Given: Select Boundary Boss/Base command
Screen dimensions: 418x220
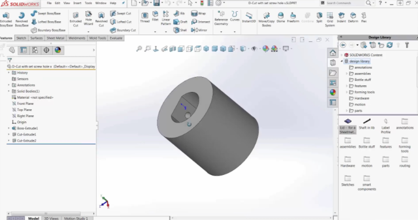Looking at the screenshot, I should (x=48, y=30).
